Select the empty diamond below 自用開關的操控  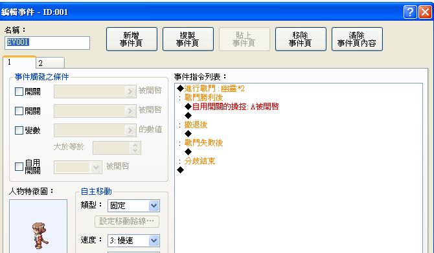point(188,116)
